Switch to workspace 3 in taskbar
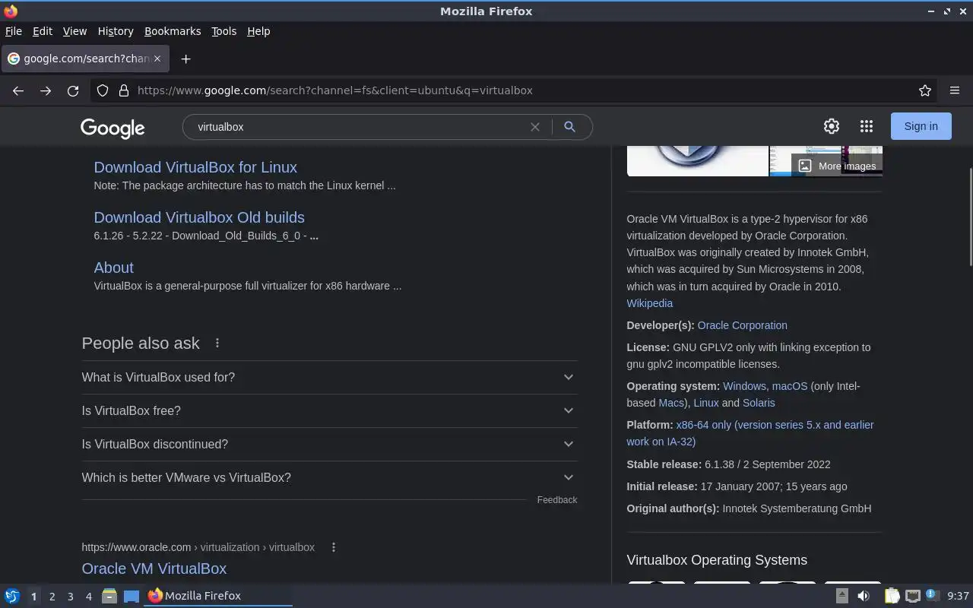Image resolution: width=973 pixels, height=608 pixels. coord(70,597)
